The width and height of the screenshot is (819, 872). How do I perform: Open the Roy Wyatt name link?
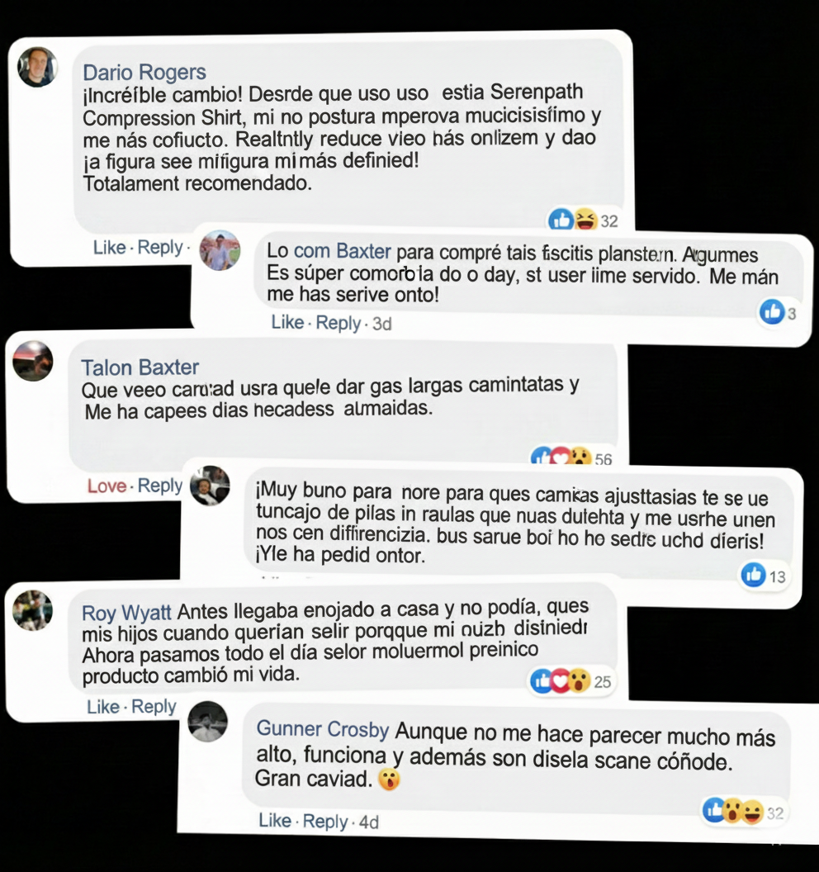(126, 612)
